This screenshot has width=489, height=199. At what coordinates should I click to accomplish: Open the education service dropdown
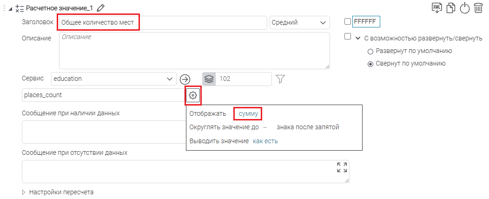click(113, 79)
